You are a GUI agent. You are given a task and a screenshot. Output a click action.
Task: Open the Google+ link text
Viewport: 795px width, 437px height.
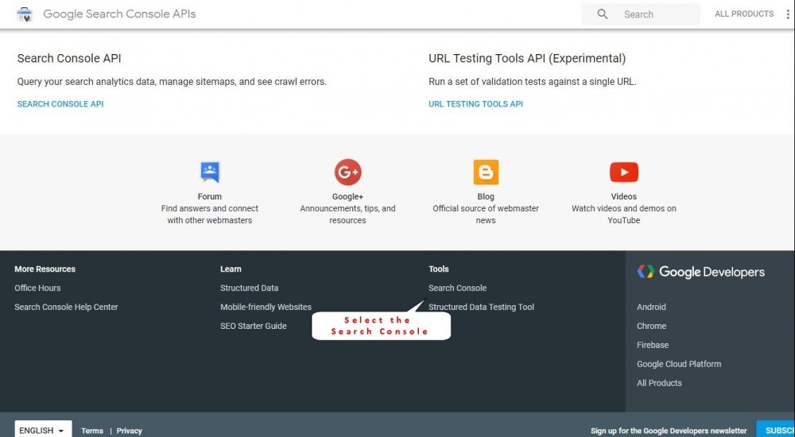coord(348,197)
